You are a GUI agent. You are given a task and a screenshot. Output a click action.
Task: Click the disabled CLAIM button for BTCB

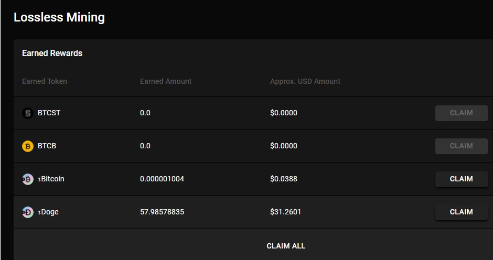click(x=461, y=146)
